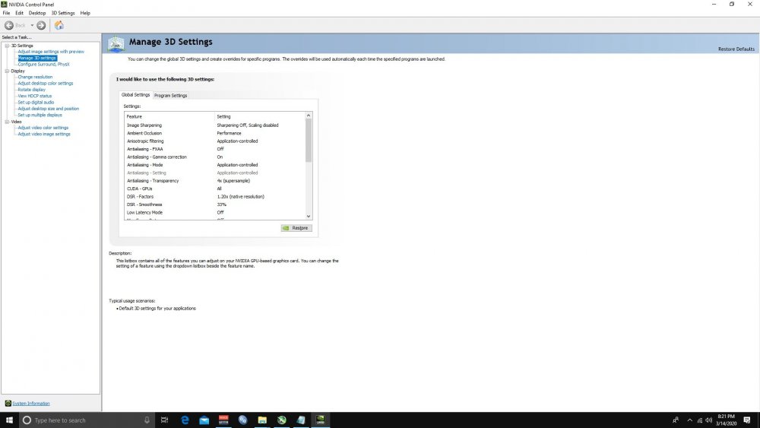Viewport: 760px width, 428px height.
Task: Collapse the Video tree node
Action: [8, 122]
